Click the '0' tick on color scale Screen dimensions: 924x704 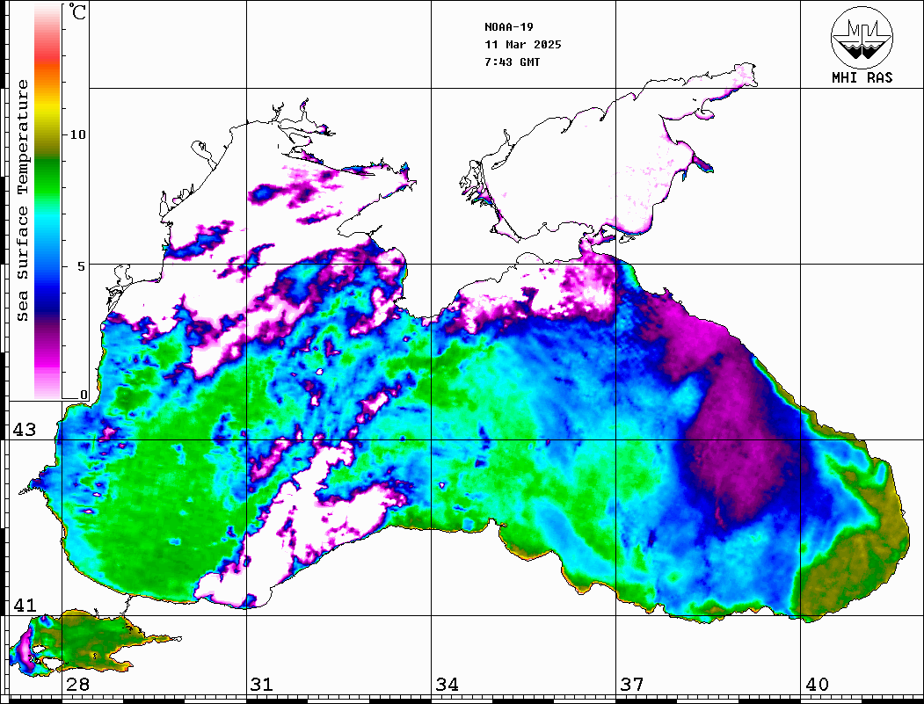[x=84, y=395]
